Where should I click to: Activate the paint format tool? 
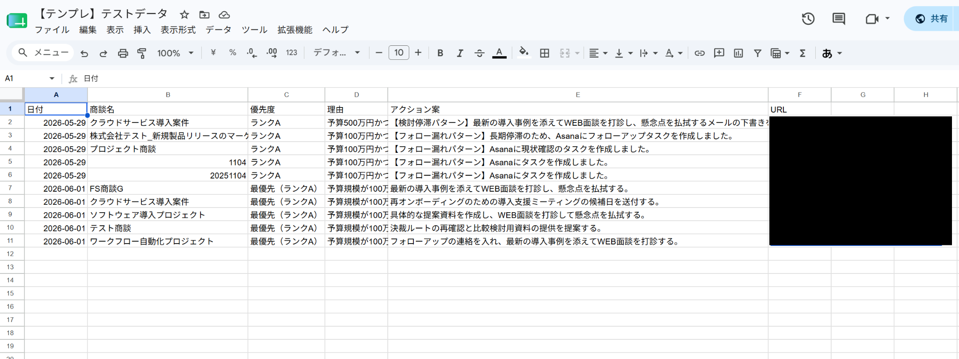142,53
